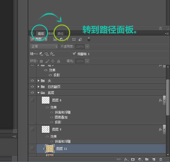Toggle visibility of top 效果 entry

click(x=46, y=70)
